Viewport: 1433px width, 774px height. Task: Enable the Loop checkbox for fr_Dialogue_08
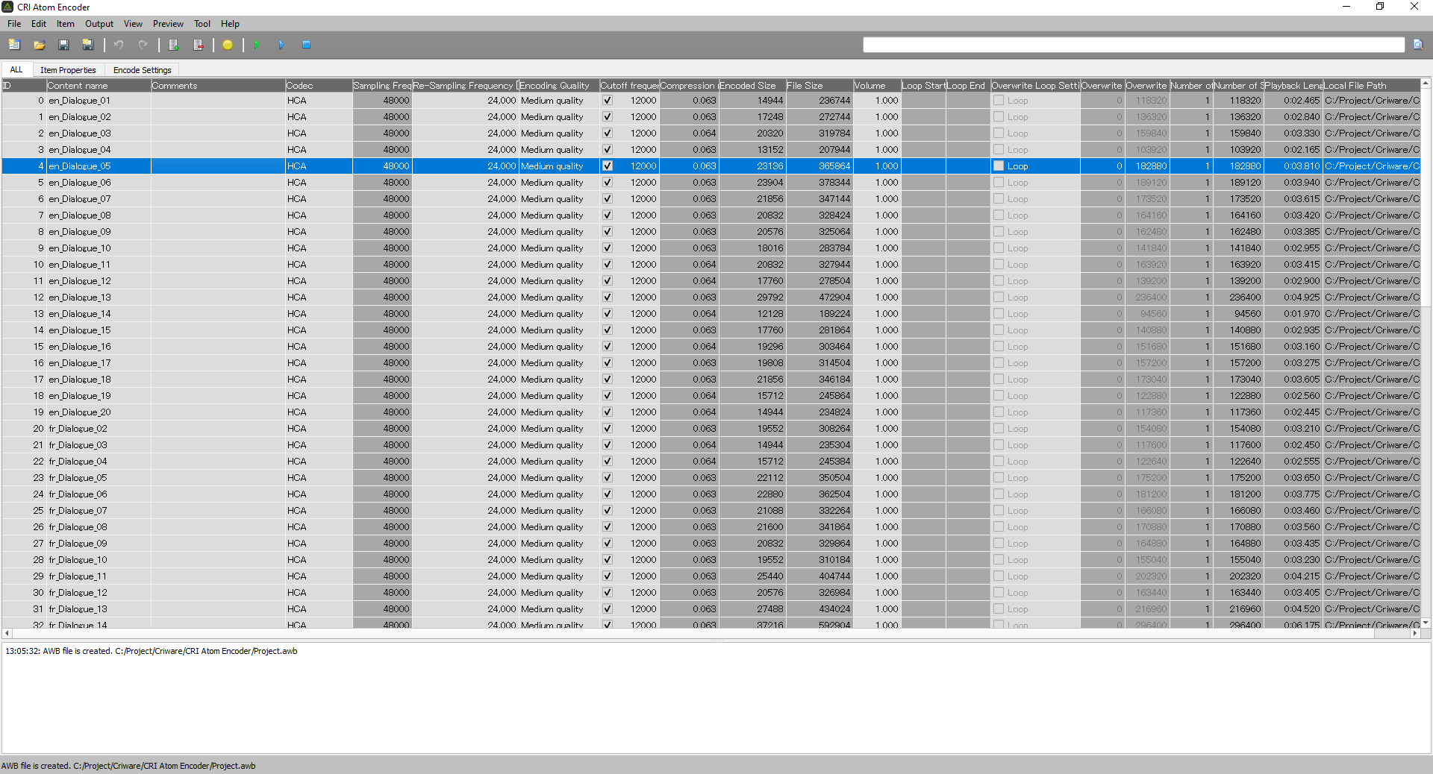(999, 527)
